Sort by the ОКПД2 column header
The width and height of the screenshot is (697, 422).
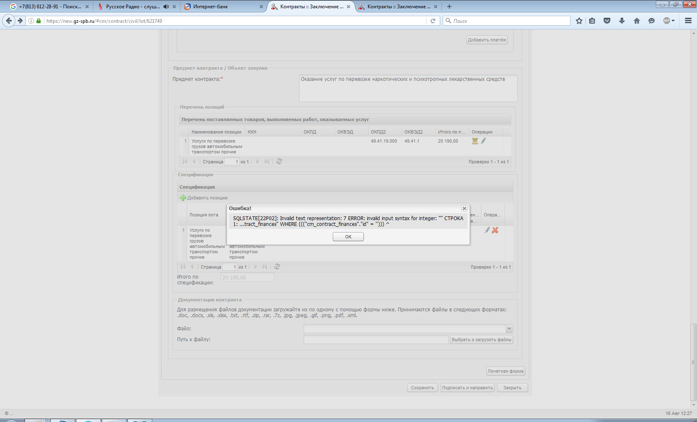click(x=385, y=132)
